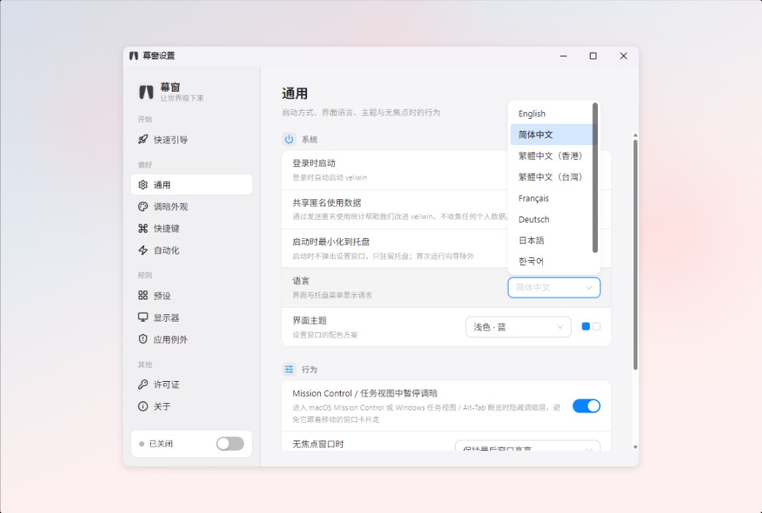Select 한국어 in language list

(x=552, y=262)
